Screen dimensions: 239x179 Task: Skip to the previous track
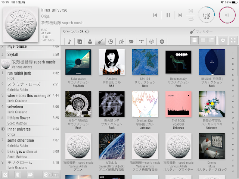click(155, 15)
